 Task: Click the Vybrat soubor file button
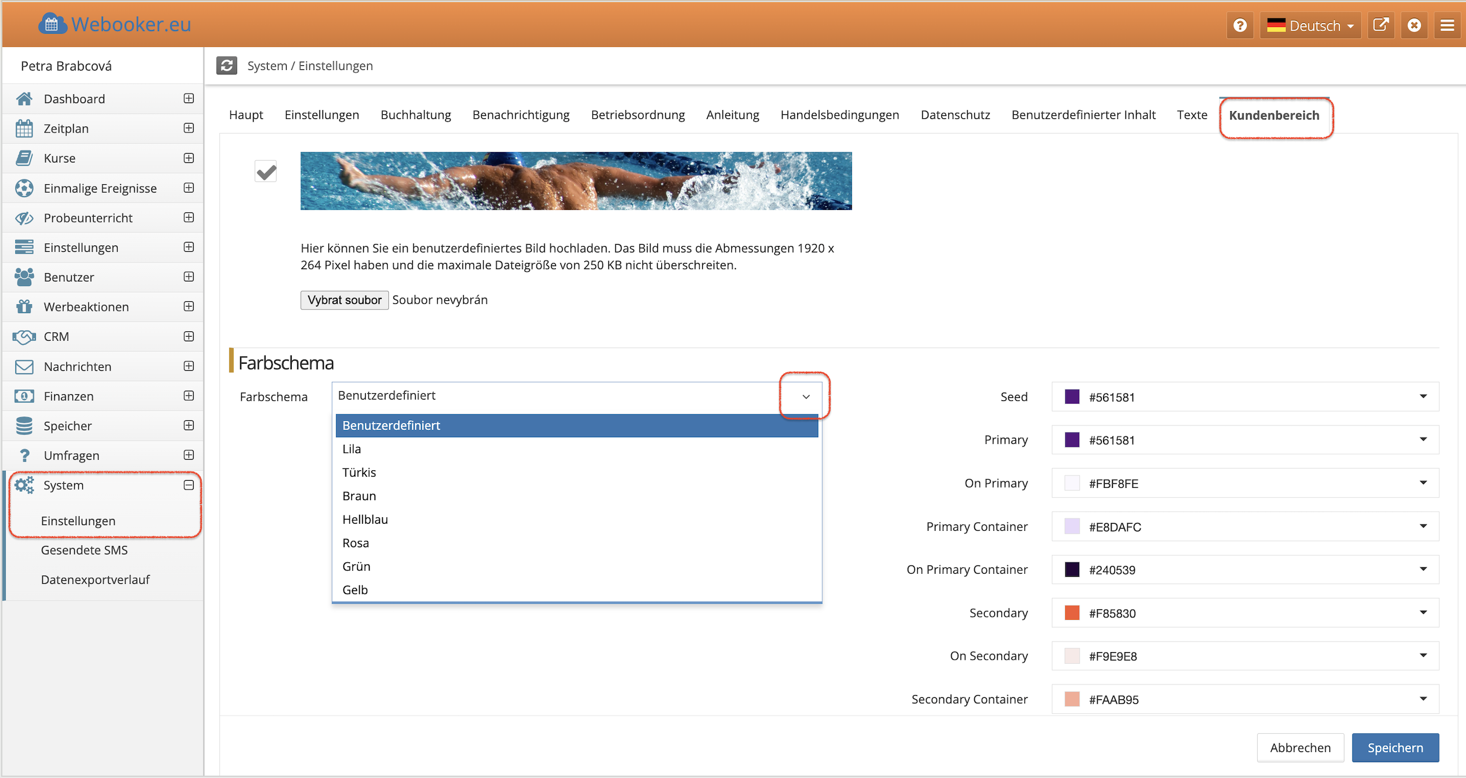point(344,300)
